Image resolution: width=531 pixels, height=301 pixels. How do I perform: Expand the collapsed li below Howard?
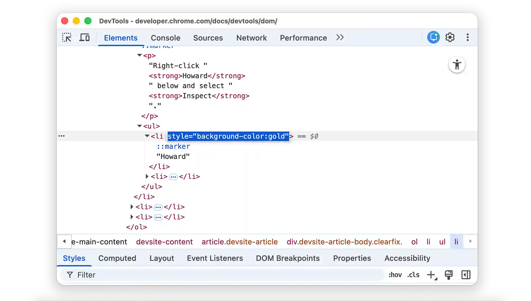click(x=147, y=176)
